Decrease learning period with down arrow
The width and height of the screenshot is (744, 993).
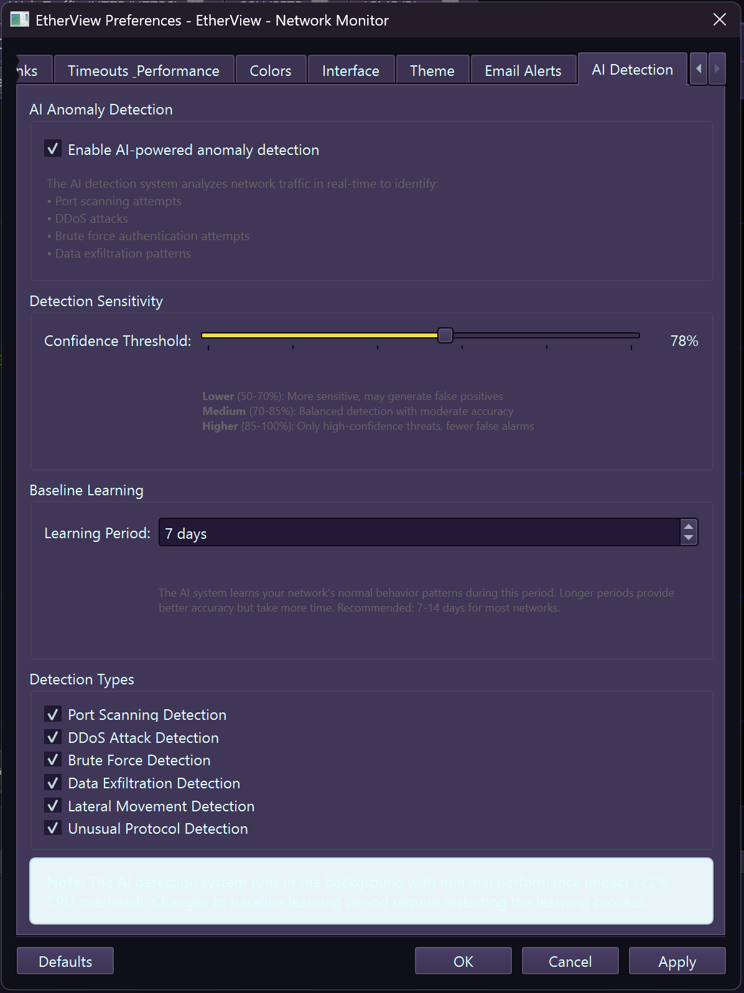coord(688,538)
